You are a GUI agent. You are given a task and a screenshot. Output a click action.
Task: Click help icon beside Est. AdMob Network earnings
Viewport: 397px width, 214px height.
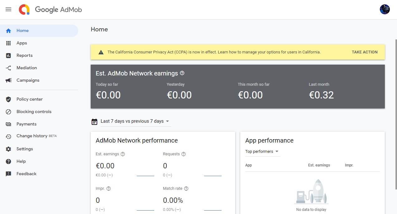pos(182,73)
